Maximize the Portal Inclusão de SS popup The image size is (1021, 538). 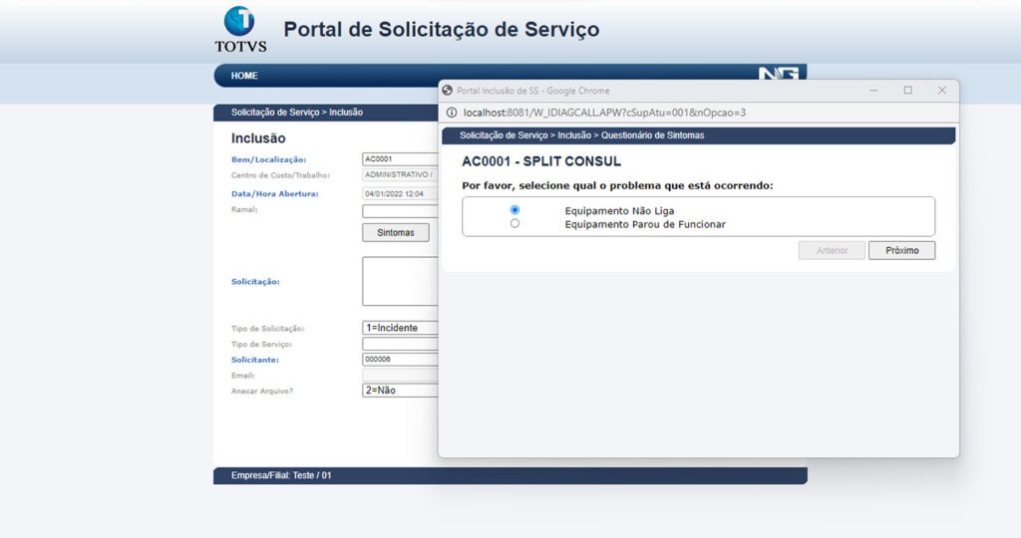[907, 91]
